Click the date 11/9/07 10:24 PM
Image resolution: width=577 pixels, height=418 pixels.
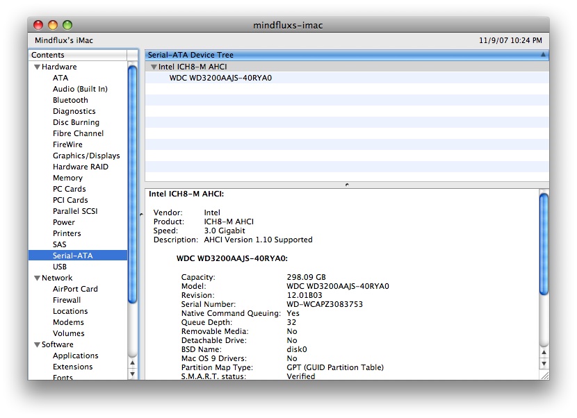coord(510,40)
